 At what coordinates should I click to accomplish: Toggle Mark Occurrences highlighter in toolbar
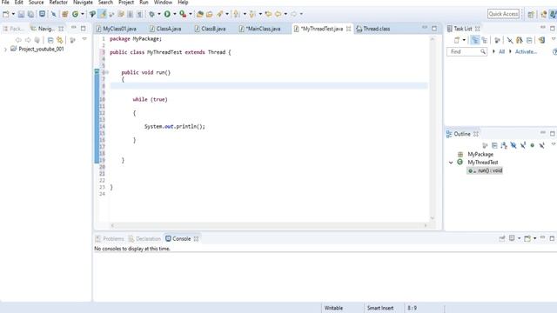tap(103, 14)
